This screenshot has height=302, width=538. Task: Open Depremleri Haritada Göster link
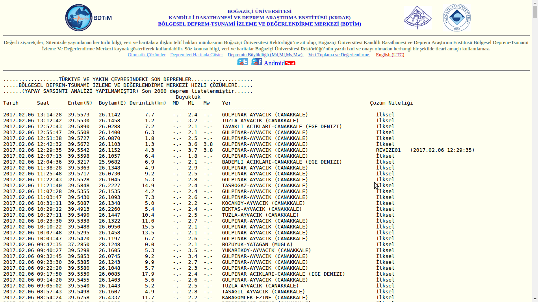click(x=197, y=55)
